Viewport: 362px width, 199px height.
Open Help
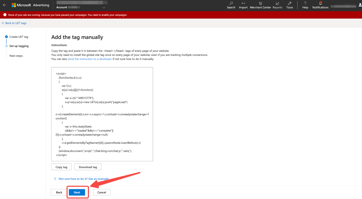click(x=305, y=5)
